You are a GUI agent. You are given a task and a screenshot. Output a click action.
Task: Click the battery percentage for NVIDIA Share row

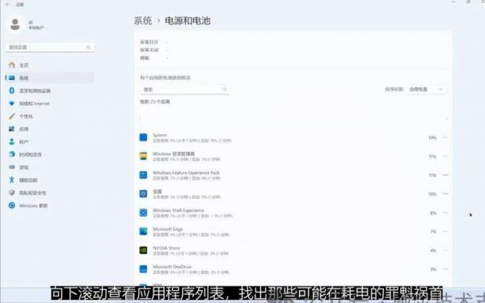click(x=433, y=250)
